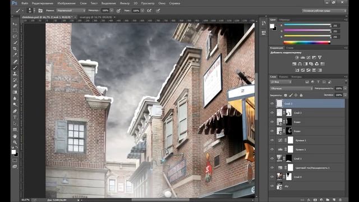Toggle lock image pixels brush icon
The width and height of the screenshot is (359, 202).
point(291,95)
